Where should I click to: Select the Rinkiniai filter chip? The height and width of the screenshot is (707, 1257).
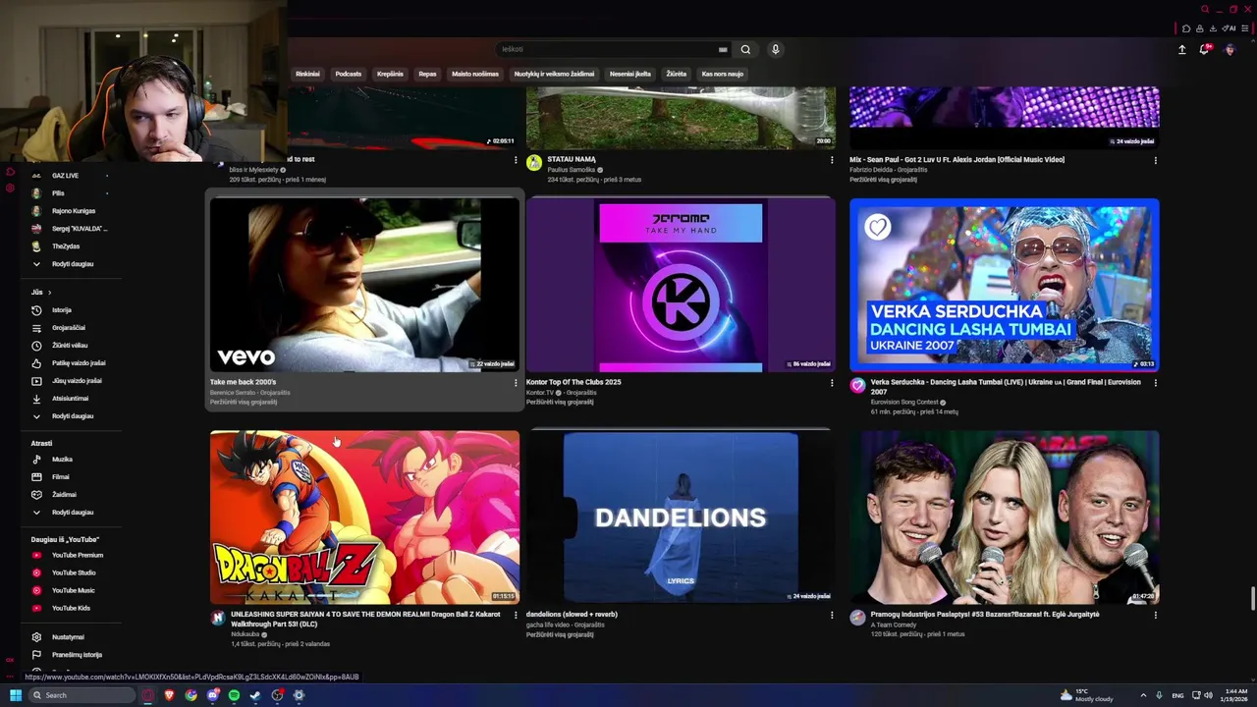point(307,74)
